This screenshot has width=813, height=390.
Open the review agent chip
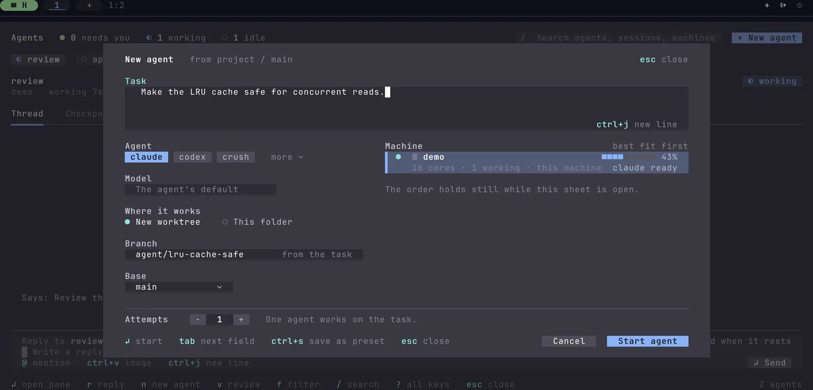click(x=38, y=59)
